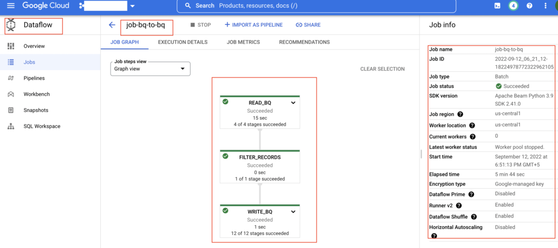
Task: Open the Job steps view dropdown
Action: coord(150,69)
